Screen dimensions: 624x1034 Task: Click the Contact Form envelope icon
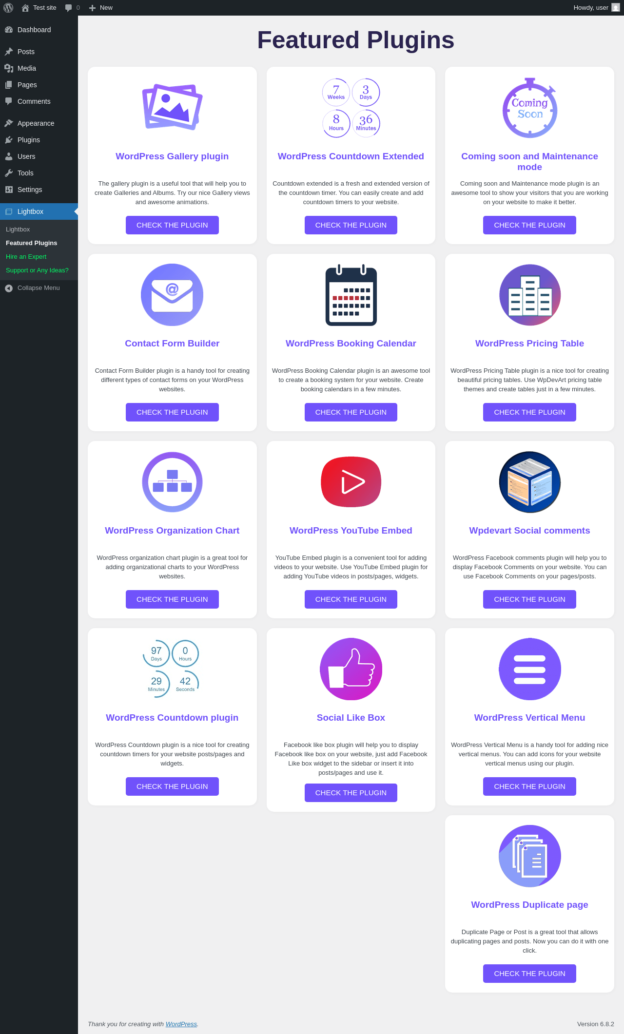(172, 295)
